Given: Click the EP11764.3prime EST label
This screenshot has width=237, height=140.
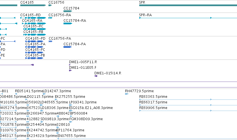Looking at the screenshot, I should 70,130.
